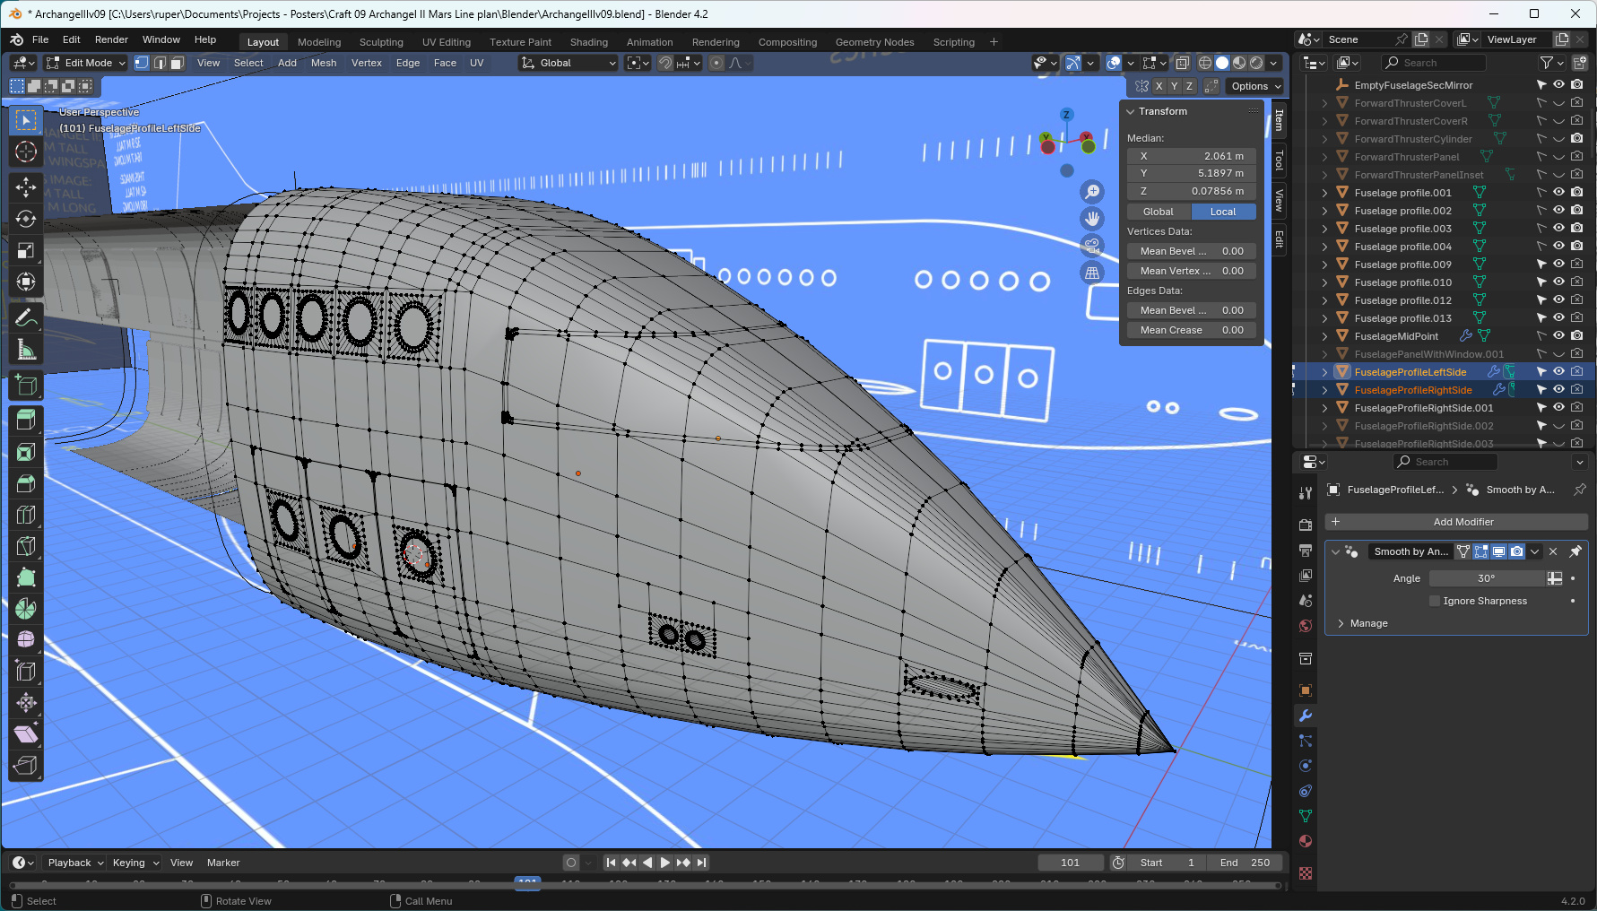Open the viewport Options dropdown
This screenshot has width=1597, height=911.
pos(1256,86)
